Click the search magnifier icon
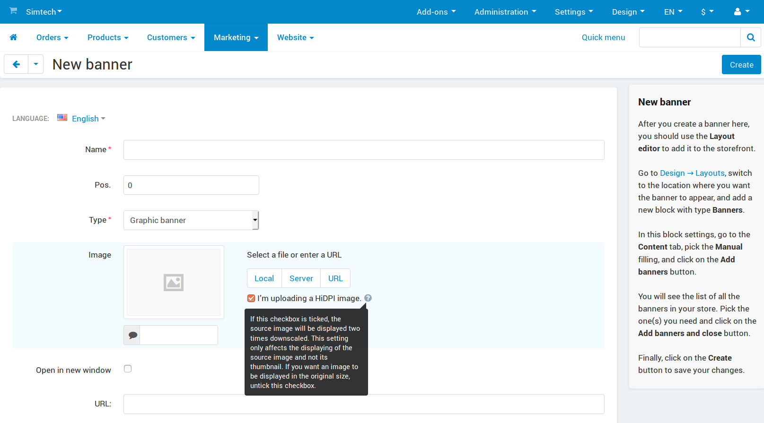The height and width of the screenshot is (423, 764). (x=751, y=37)
